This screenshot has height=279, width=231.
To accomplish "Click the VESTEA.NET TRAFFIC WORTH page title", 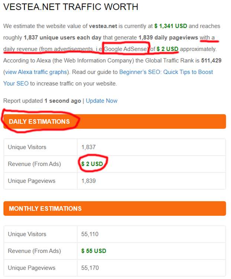I will (71, 7).
